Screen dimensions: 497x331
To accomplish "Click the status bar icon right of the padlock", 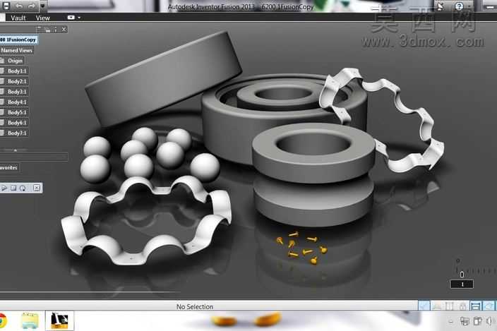I will pyautogui.click(x=475, y=306).
